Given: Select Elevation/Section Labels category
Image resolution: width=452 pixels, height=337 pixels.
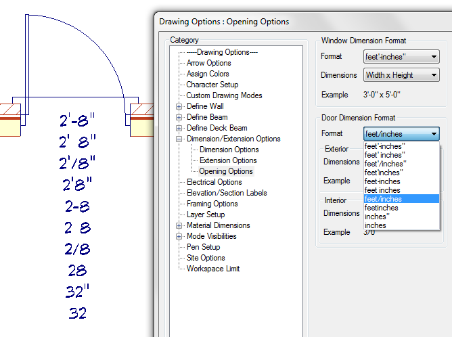Looking at the screenshot, I should (x=227, y=193).
